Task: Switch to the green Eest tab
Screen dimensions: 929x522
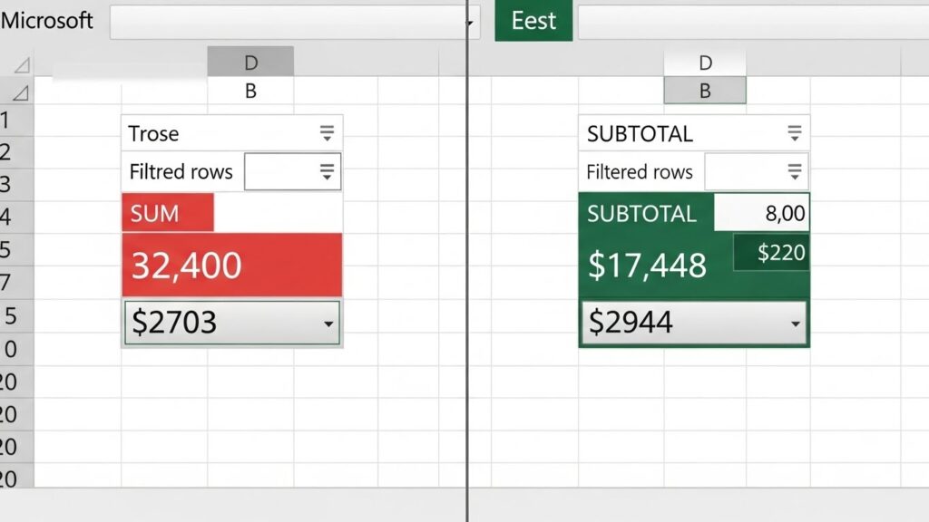Action: pos(533,22)
